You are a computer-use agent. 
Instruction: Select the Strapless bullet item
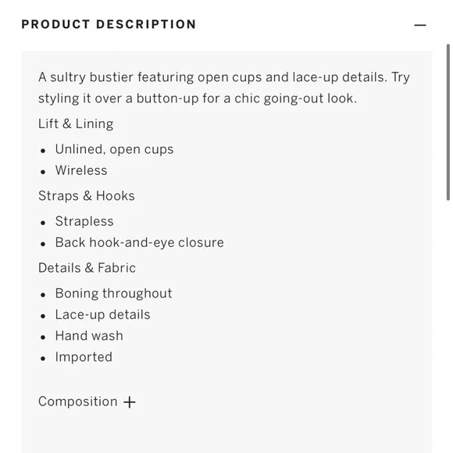(84, 221)
